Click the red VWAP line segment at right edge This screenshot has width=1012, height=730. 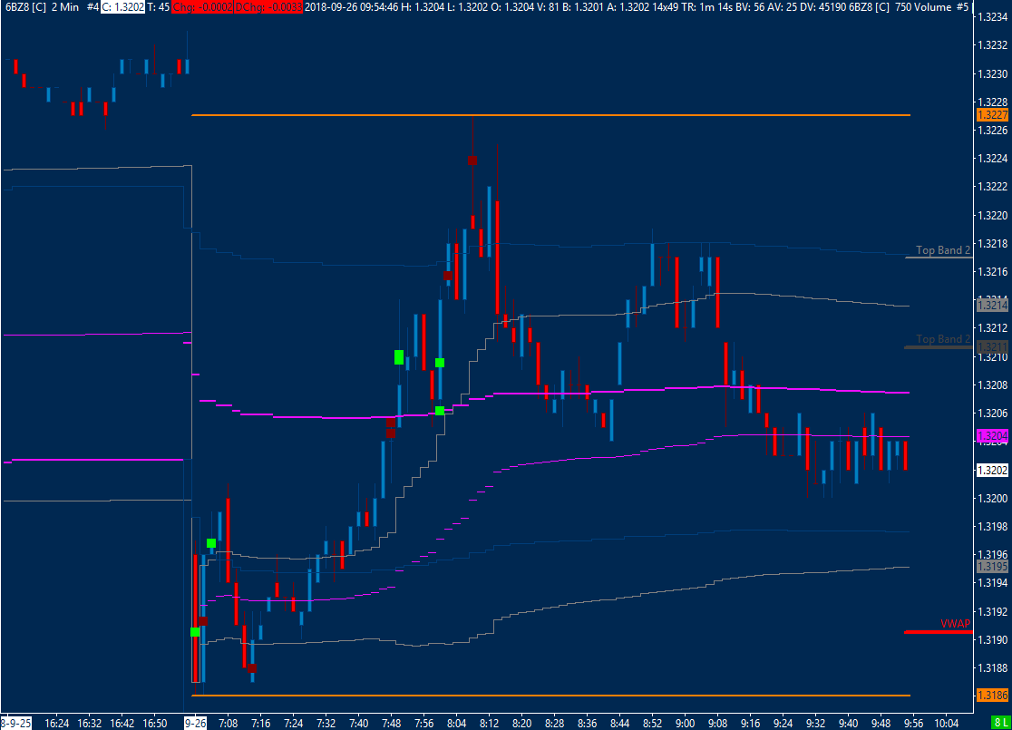[x=938, y=632]
